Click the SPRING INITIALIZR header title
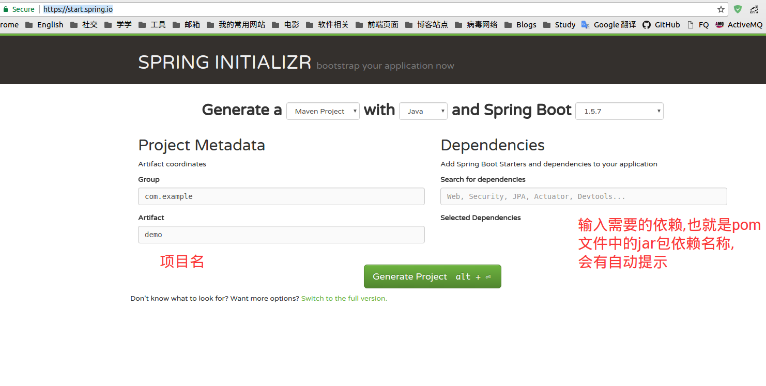The width and height of the screenshot is (766, 386). tap(224, 63)
